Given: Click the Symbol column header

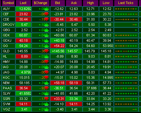Looking at the screenshot, I should click(x=8, y=3).
